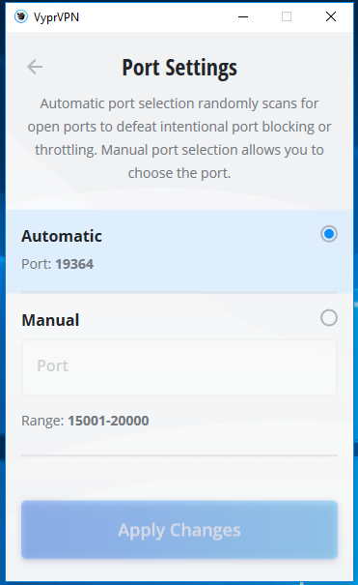Focus the manual Port input field
358x585 pixels.
click(x=179, y=367)
